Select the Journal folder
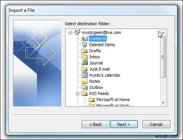 [96, 63]
